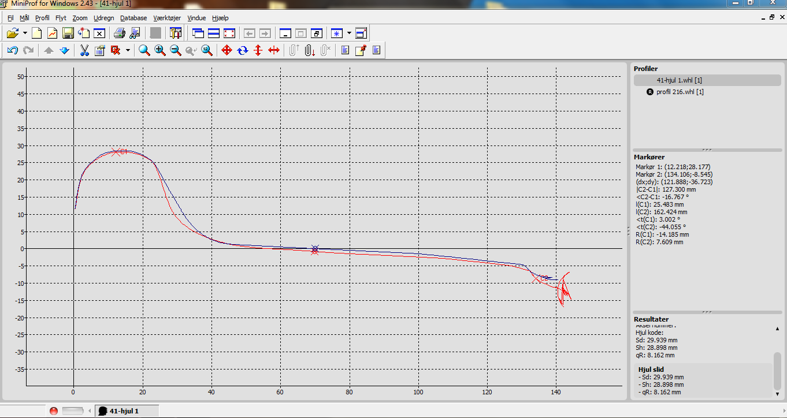Open the Udregn menu
Screen dimensions: 787x418
point(104,18)
